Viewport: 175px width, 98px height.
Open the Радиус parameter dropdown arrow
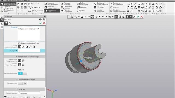click(x=16, y=51)
